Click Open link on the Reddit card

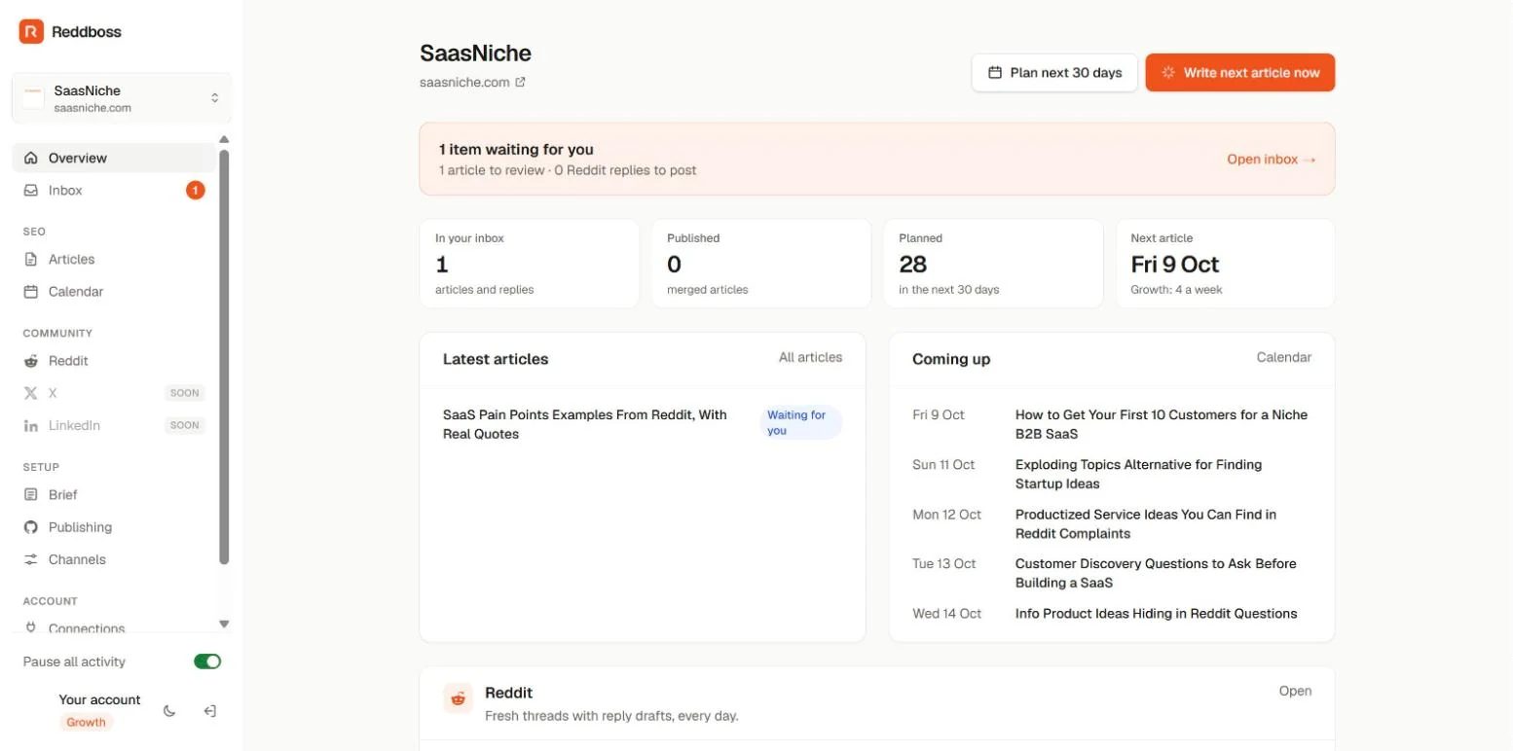coord(1295,692)
